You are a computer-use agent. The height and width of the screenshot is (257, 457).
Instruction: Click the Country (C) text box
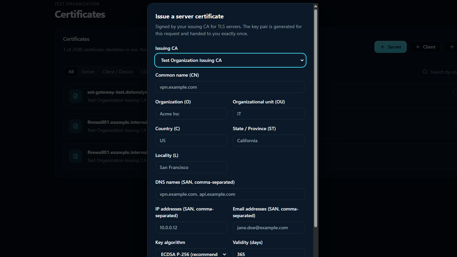tap(191, 141)
